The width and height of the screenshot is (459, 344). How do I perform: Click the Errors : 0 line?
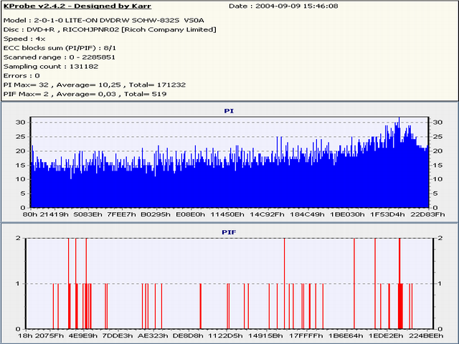pos(22,75)
